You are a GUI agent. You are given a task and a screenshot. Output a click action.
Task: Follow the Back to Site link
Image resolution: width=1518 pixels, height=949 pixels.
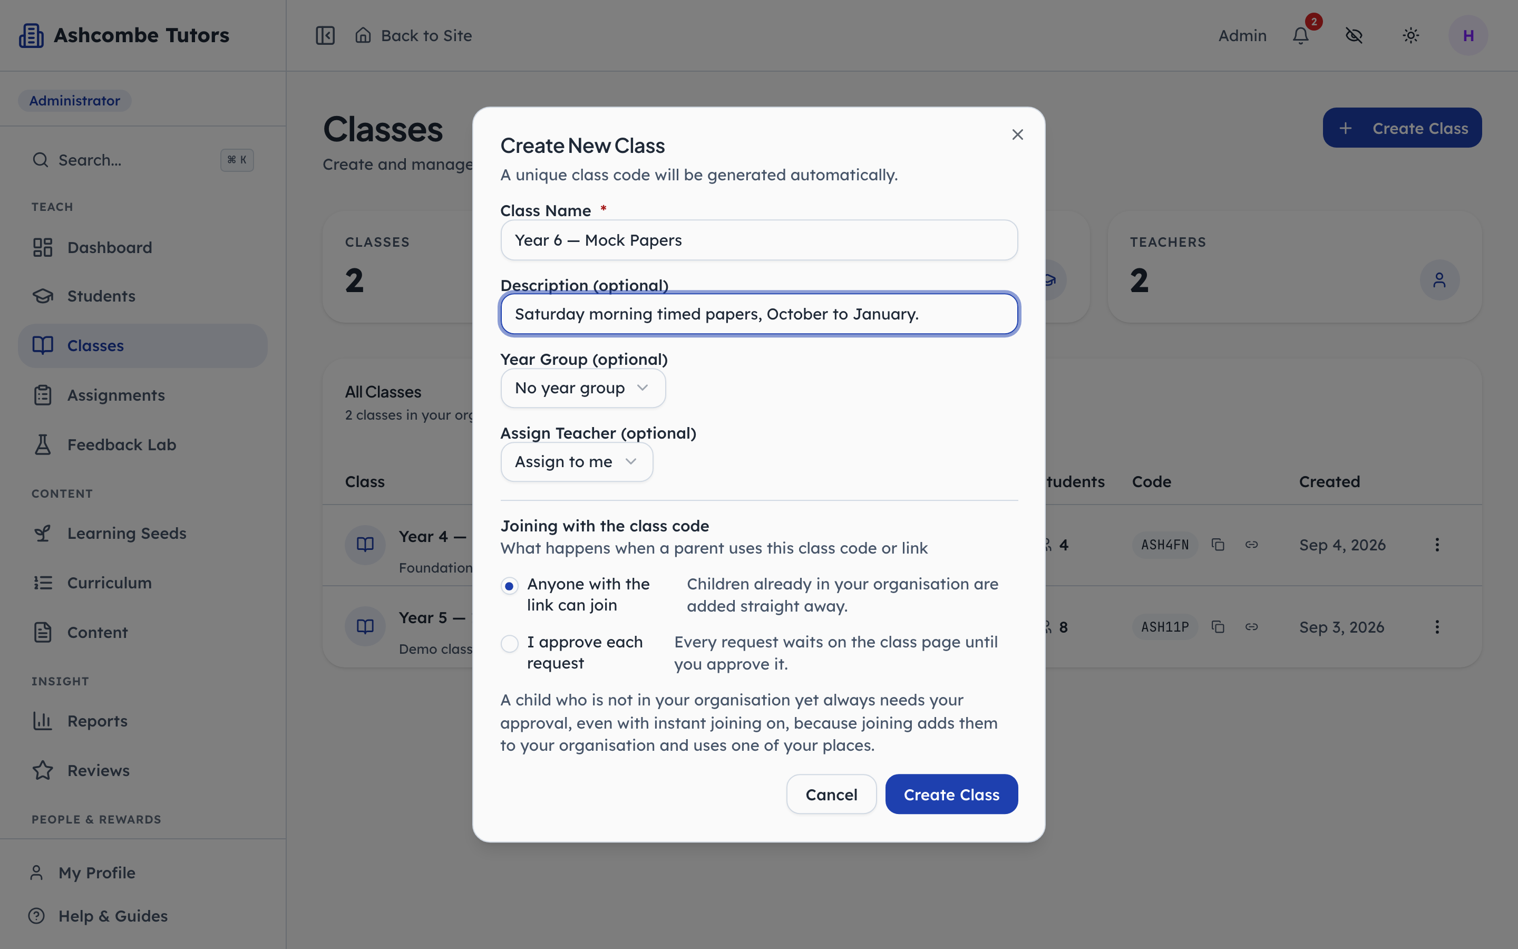413,36
